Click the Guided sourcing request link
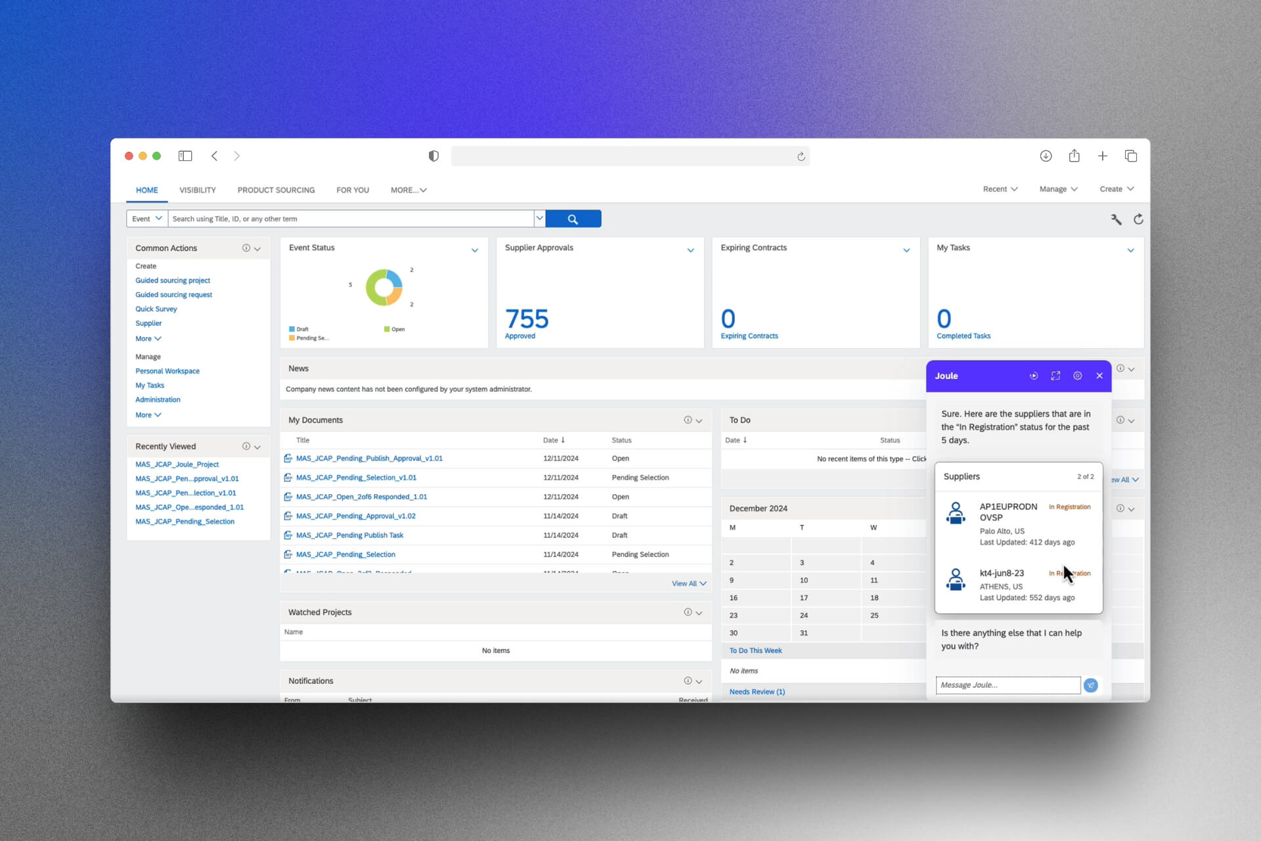 (174, 295)
